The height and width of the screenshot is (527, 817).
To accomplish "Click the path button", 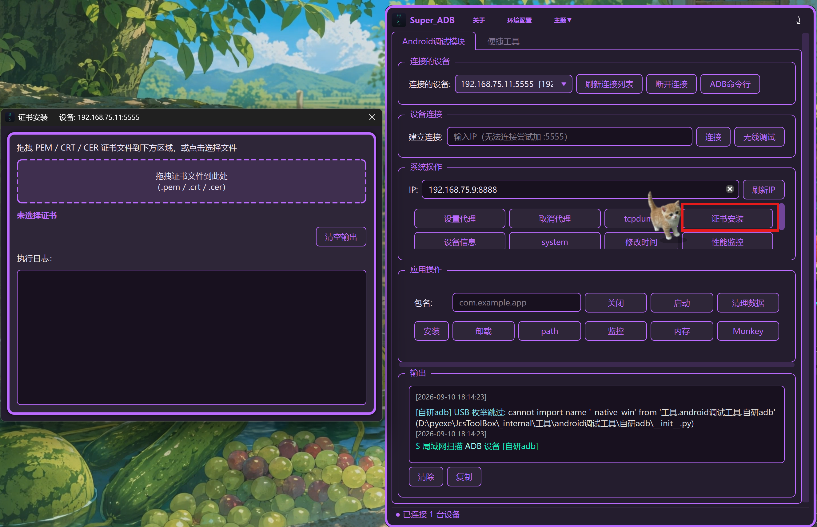I will (x=549, y=331).
